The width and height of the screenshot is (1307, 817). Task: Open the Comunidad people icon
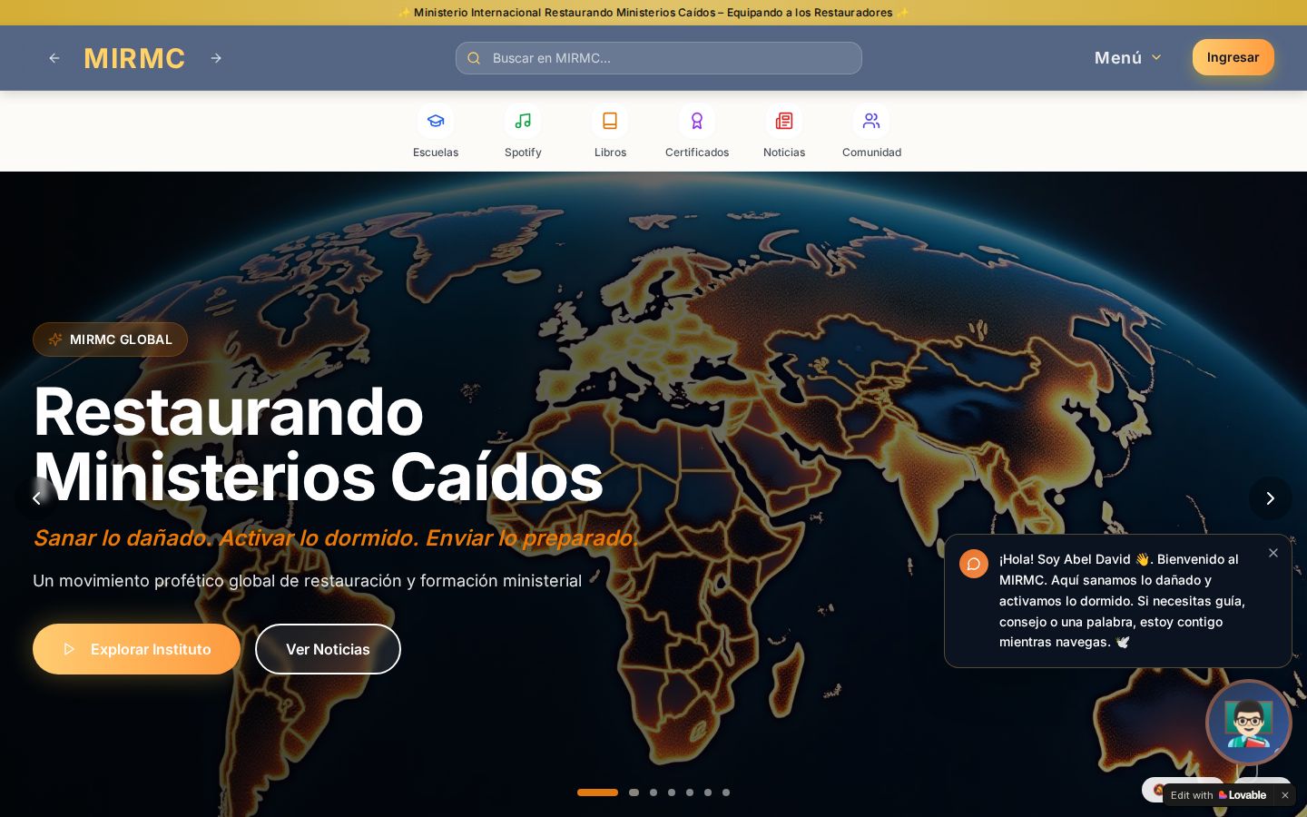click(871, 121)
